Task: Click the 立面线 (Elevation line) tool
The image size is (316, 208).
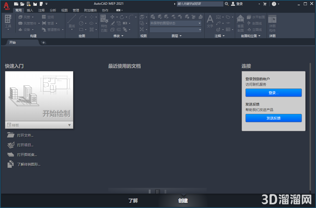Action: (x=254, y=30)
